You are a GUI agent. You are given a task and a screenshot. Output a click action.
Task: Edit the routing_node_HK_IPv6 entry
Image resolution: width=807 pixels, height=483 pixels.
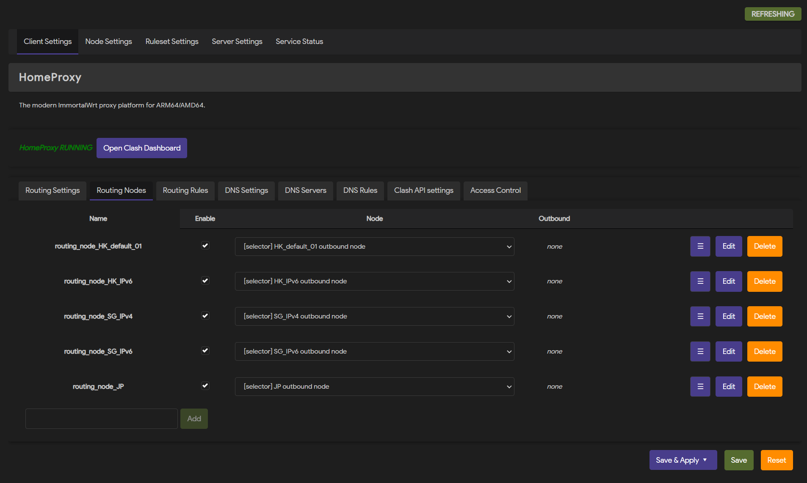[x=729, y=281]
